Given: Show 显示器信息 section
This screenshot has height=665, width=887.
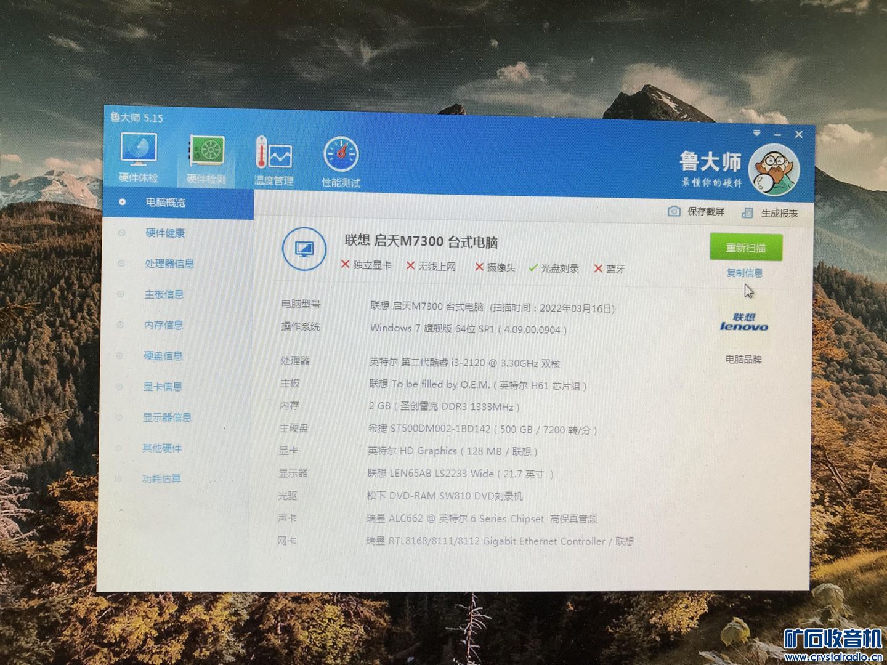Looking at the screenshot, I should 167,417.
